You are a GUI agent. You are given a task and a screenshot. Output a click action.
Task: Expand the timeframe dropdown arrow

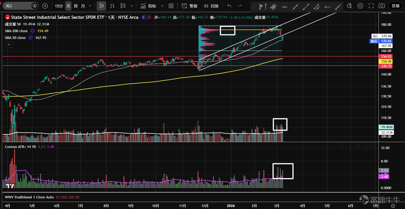click(x=90, y=6)
